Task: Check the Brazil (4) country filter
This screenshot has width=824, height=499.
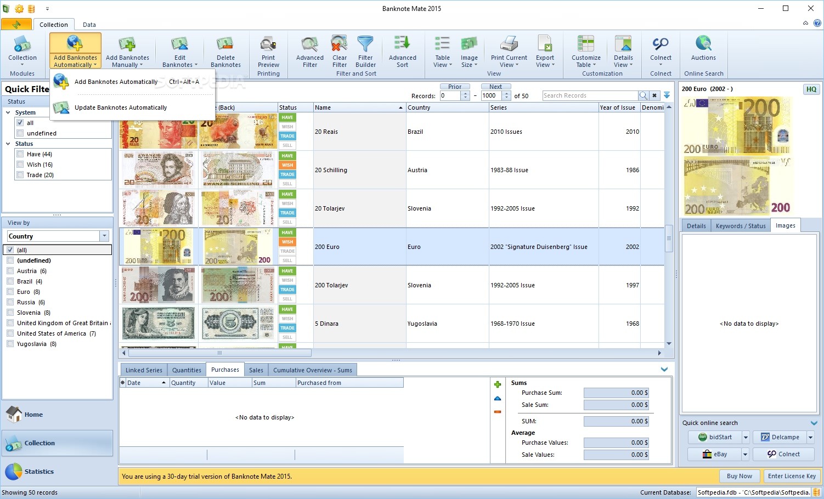Action: click(10, 281)
